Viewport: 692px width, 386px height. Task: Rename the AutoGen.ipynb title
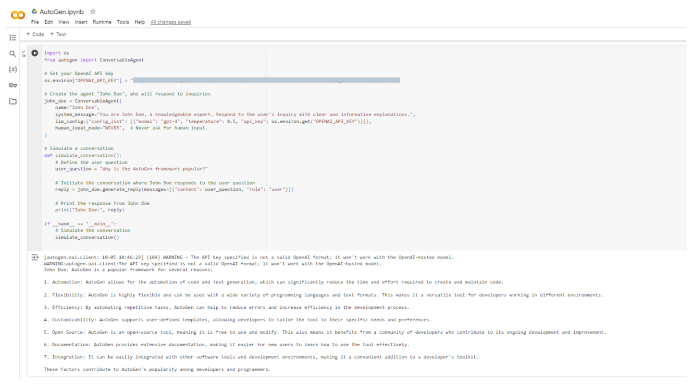click(62, 12)
